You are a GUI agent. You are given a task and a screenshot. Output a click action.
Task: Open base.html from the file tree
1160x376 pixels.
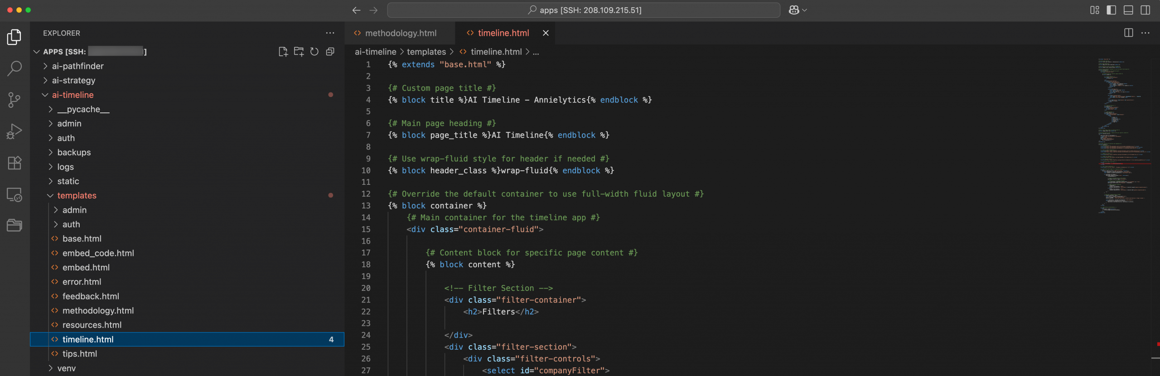pos(82,239)
